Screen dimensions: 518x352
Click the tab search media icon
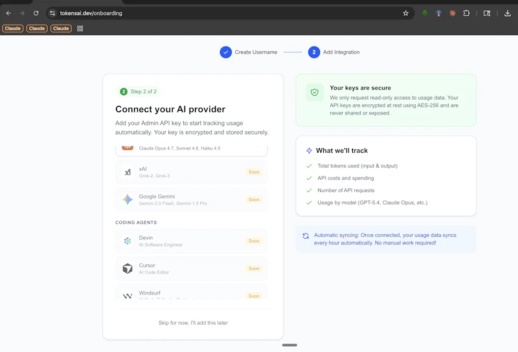pos(487,13)
